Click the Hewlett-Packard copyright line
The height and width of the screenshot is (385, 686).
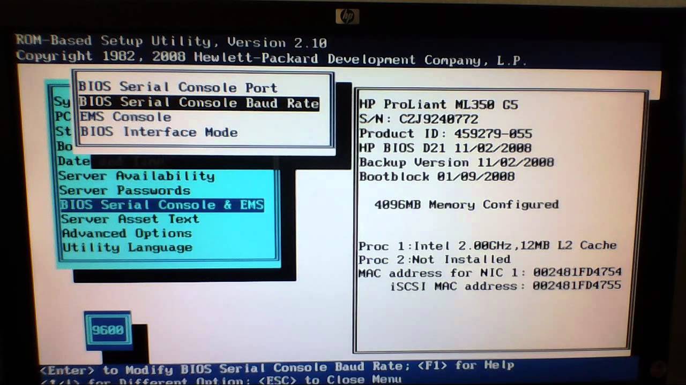pos(272,57)
